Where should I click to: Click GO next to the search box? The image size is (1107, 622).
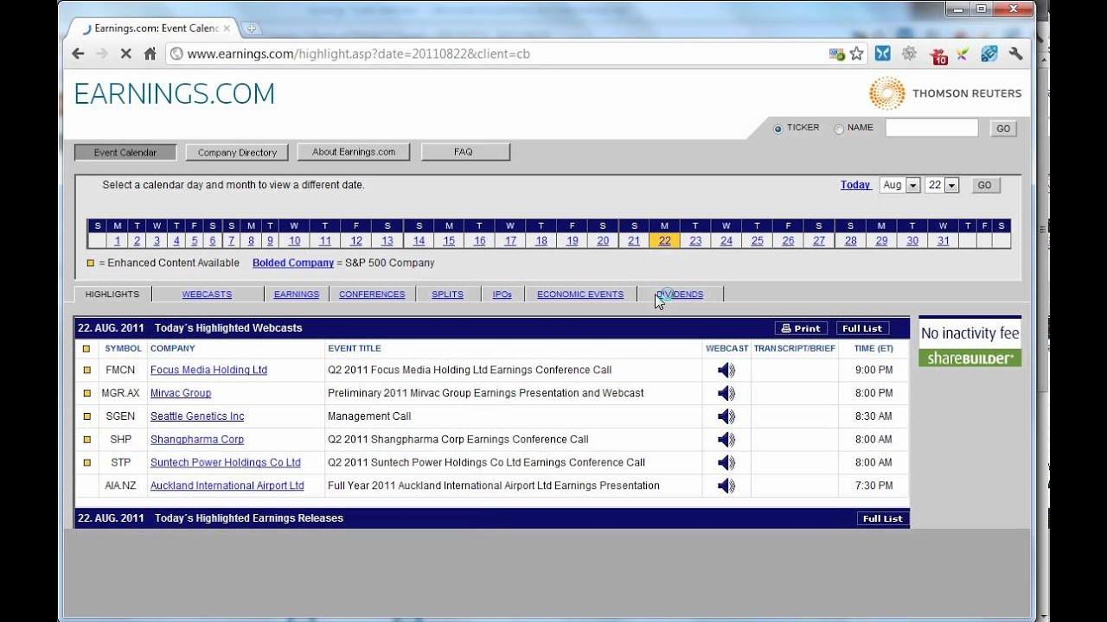1003,129
